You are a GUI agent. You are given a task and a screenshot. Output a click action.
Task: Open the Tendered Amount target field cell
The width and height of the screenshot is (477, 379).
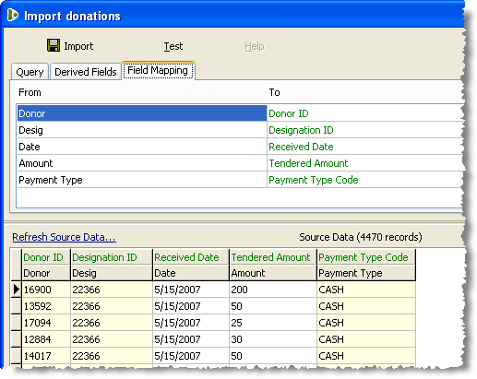(x=365, y=163)
